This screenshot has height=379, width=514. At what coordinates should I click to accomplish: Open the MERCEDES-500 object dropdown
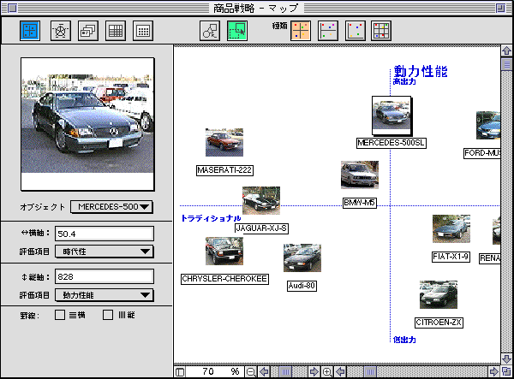click(x=111, y=207)
